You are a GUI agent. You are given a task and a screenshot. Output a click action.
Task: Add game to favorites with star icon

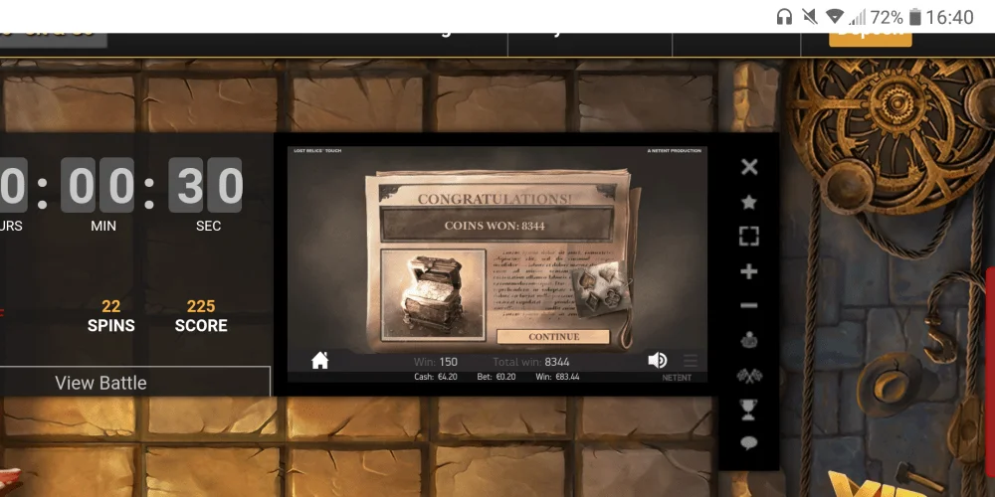(x=749, y=202)
